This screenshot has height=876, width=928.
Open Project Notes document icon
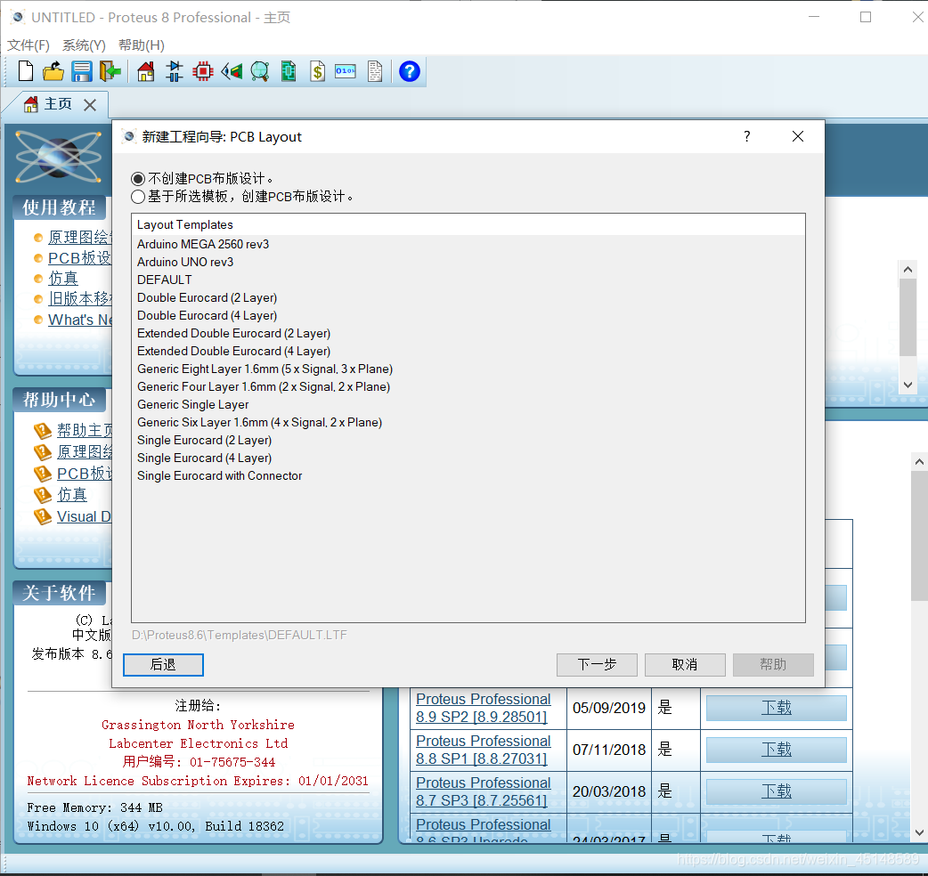(375, 71)
